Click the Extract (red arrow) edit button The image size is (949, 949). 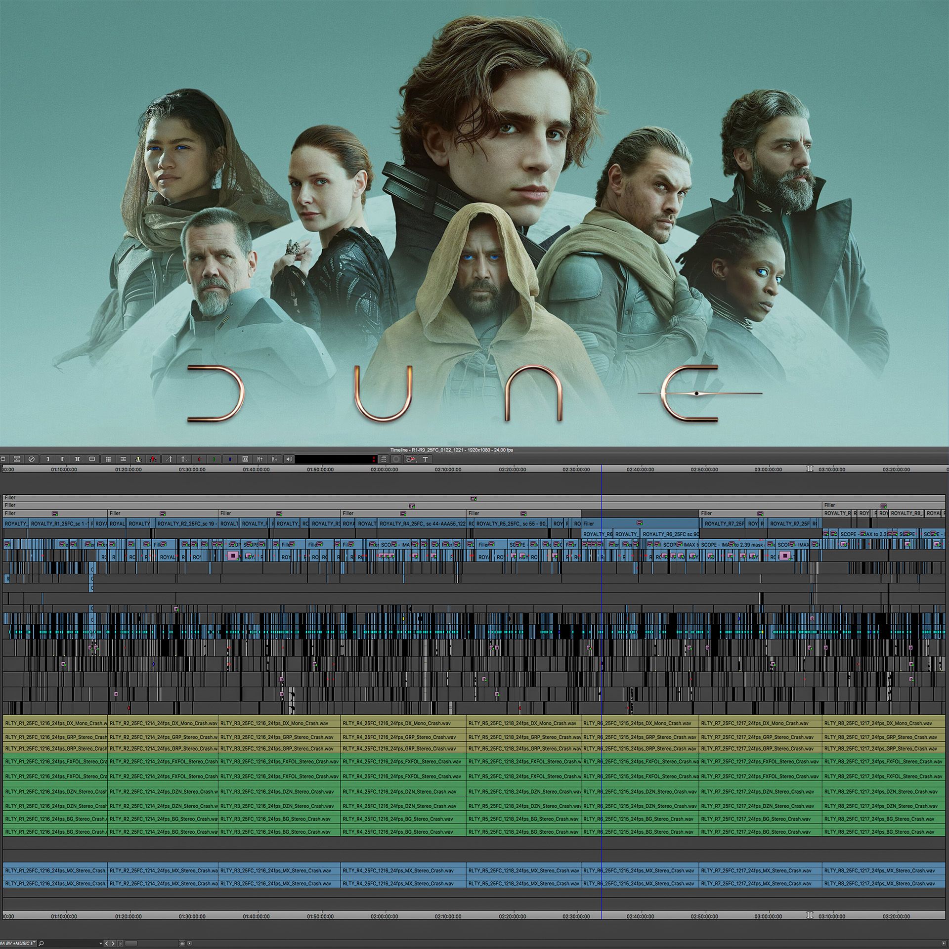click(153, 459)
